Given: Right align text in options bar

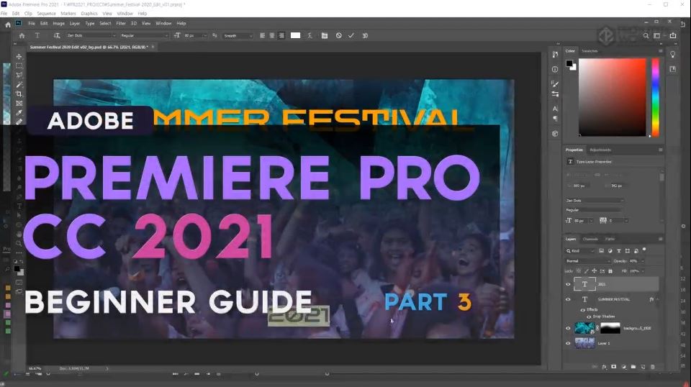Looking at the screenshot, I should point(281,36).
